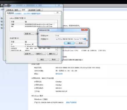Click 确定 in Environment Variables dialog

(x=42, y=60)
